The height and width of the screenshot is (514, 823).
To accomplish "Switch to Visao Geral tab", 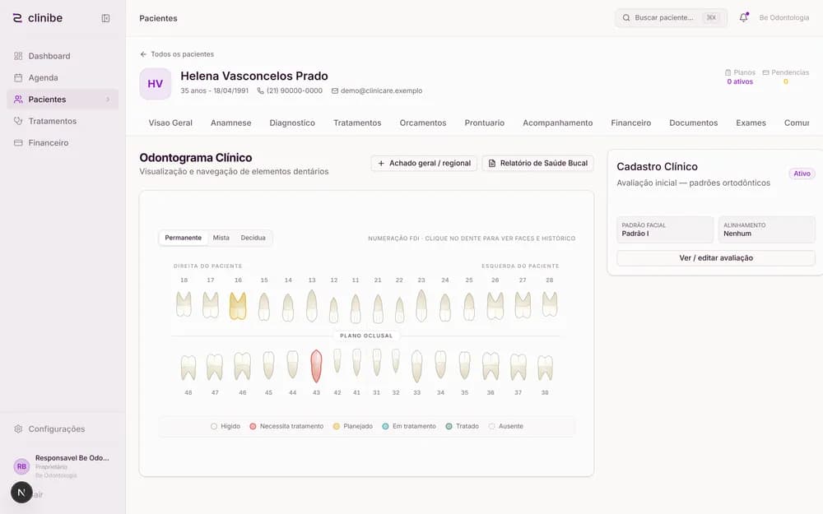I will point(170,123).
